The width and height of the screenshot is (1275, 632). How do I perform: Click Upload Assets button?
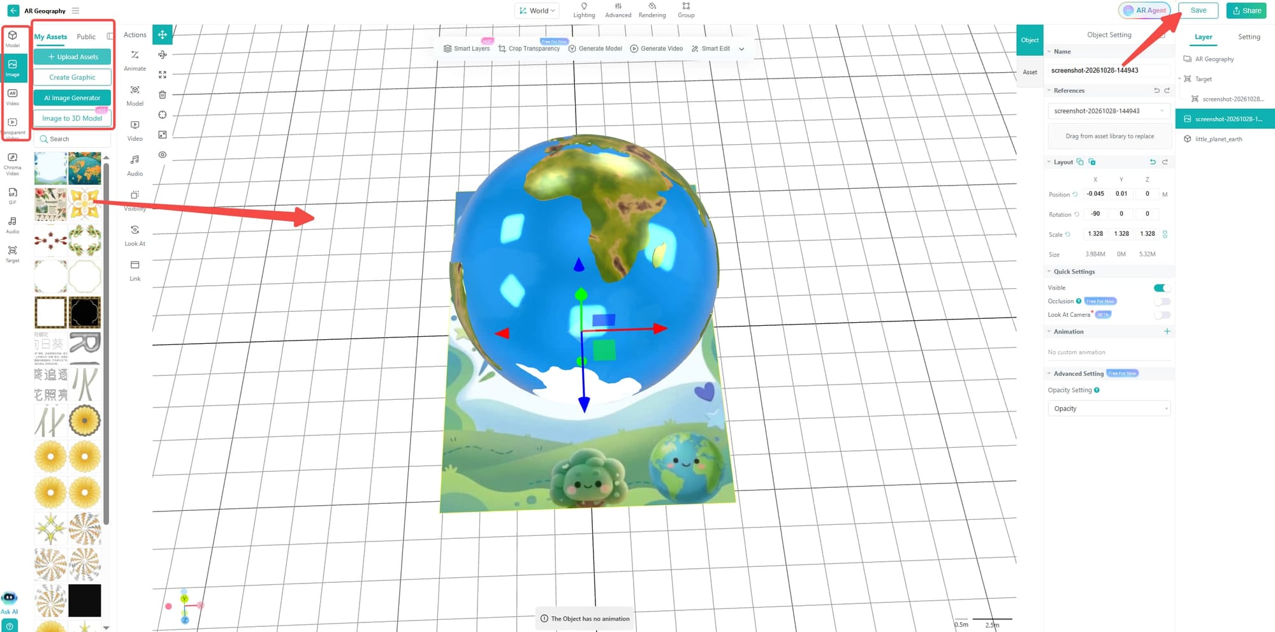(x=72, y=57)
